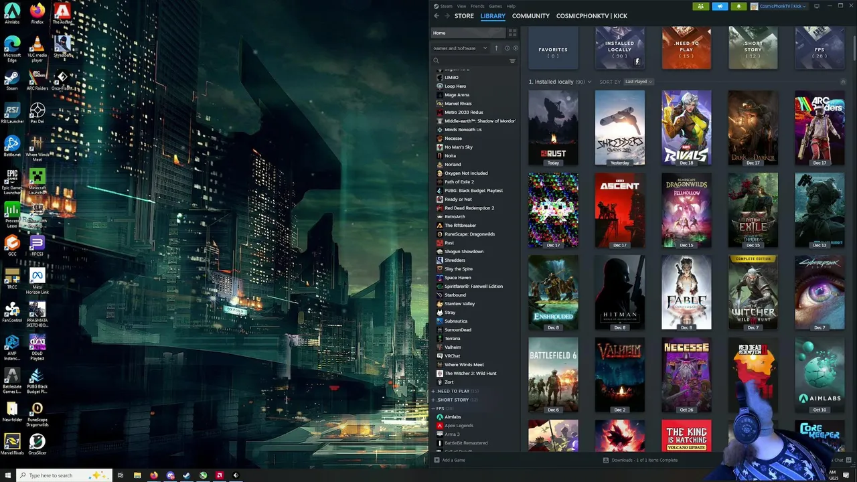Select the ARC Raiders desktop shortcut
The height and width of the screenshot is (482, 857).
click(x=37, y=81)
